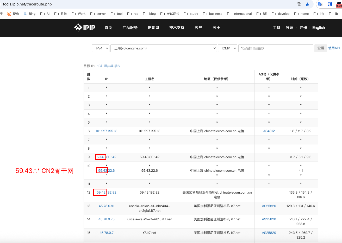Click the location-blocked icon in address bar
342x243 pixels.
coord(299,4)
